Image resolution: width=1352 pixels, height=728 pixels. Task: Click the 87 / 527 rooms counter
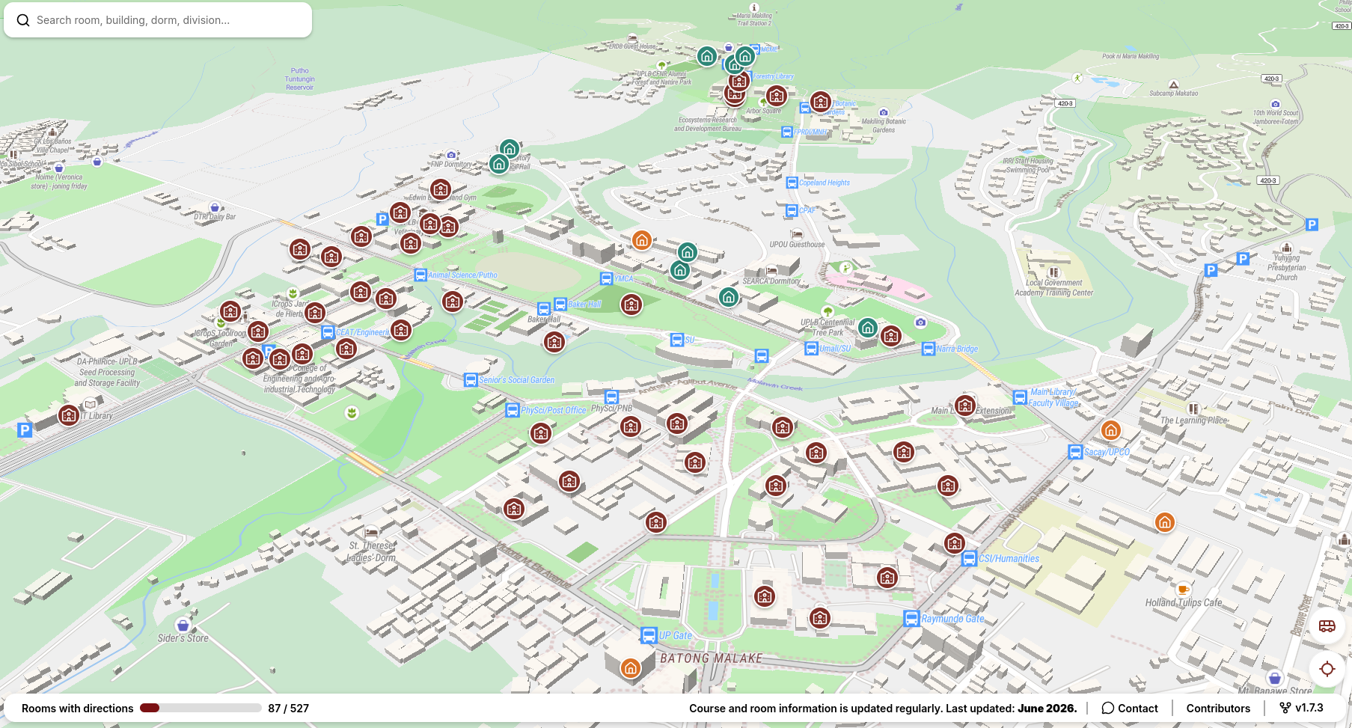point(288,708)
